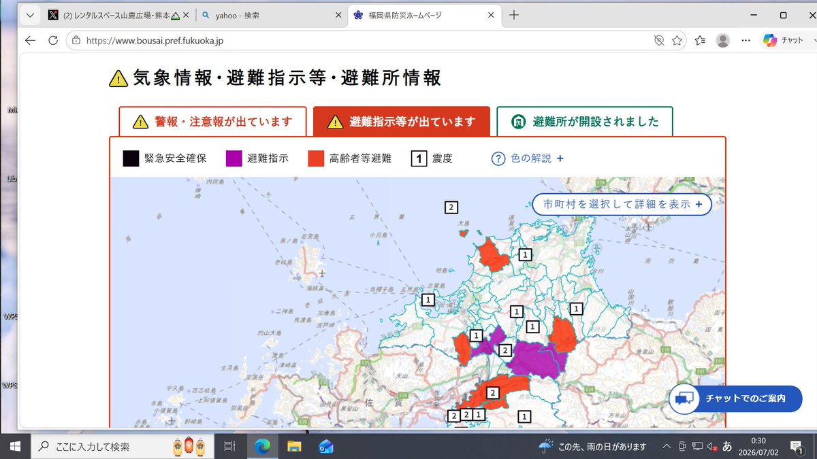
Task: Refresh the current page
Action: coord(53,41)
